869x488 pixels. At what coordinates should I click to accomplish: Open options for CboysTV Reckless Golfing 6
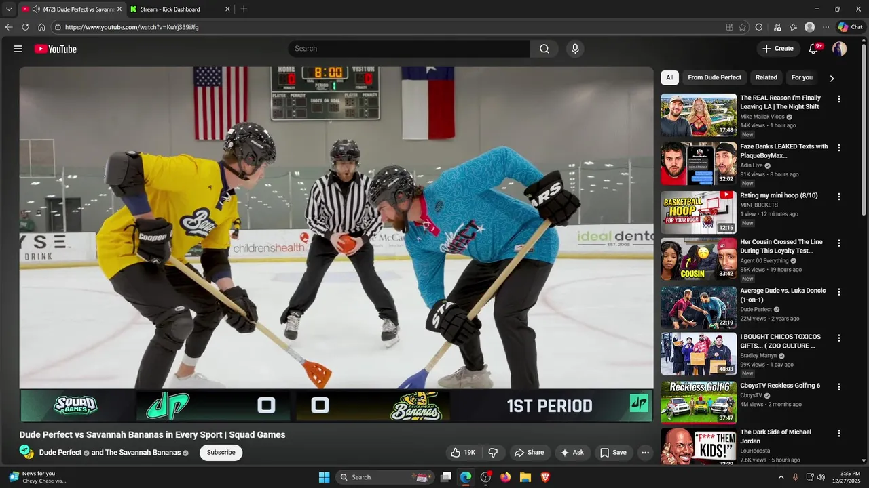pyautogui.click(x=839, y=386)
